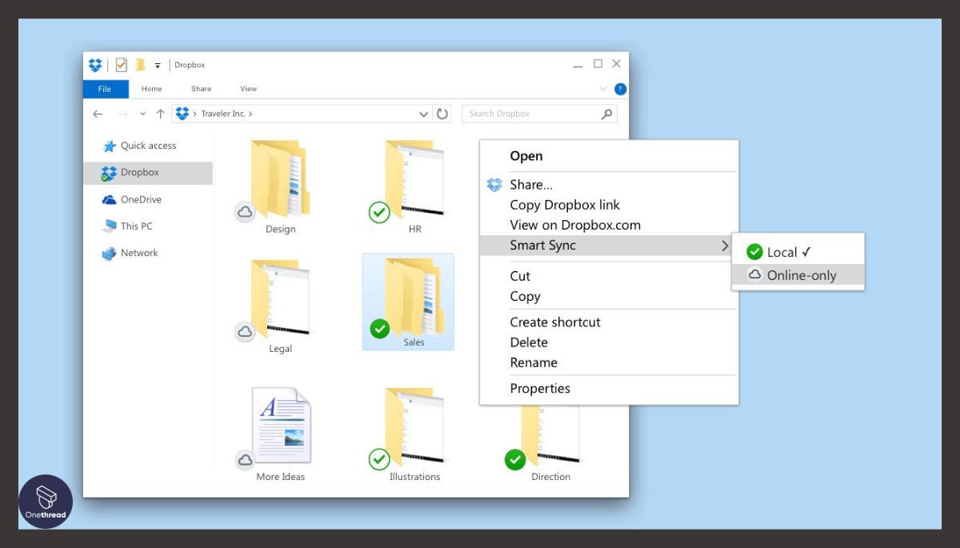Click the cloud badge on the Design folder

tap(245, 212)
